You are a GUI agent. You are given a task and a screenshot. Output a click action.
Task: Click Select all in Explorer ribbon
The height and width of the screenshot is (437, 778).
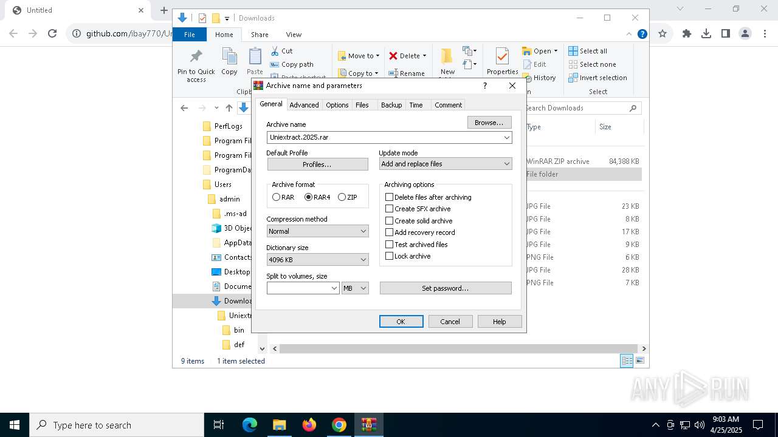point(588,51)
